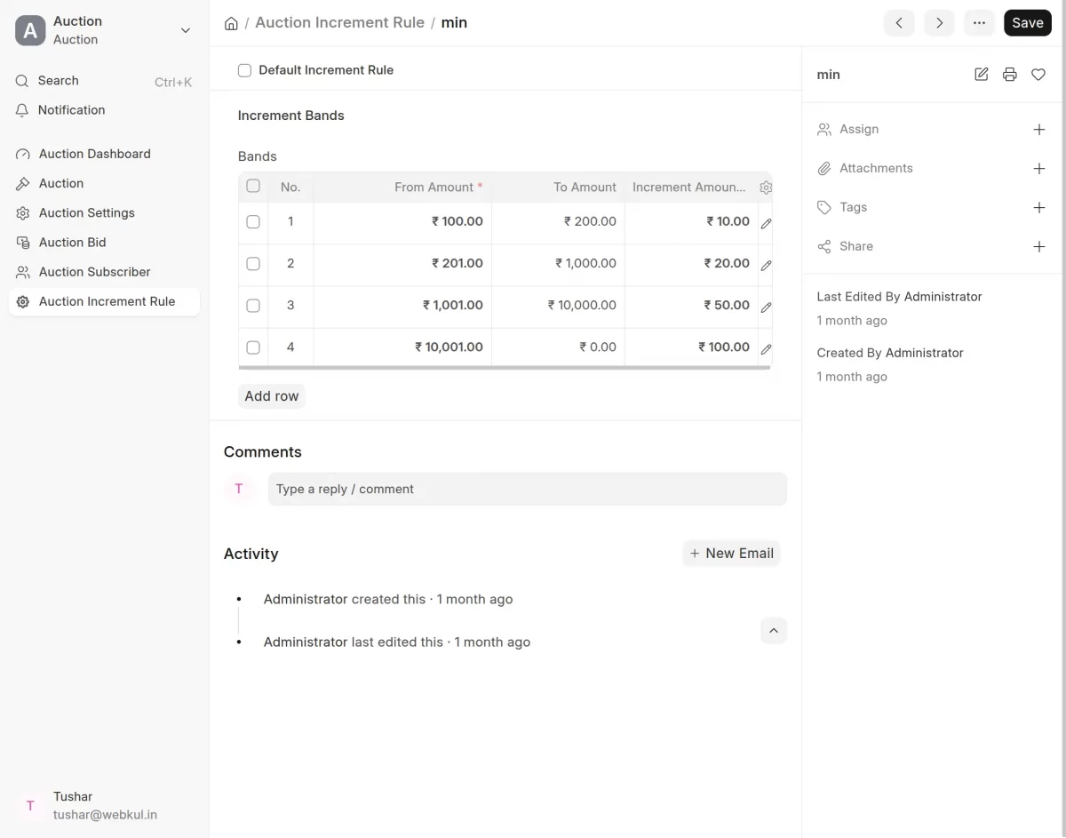
Task: Open the home breadcrumb icon
Action: 231,23
